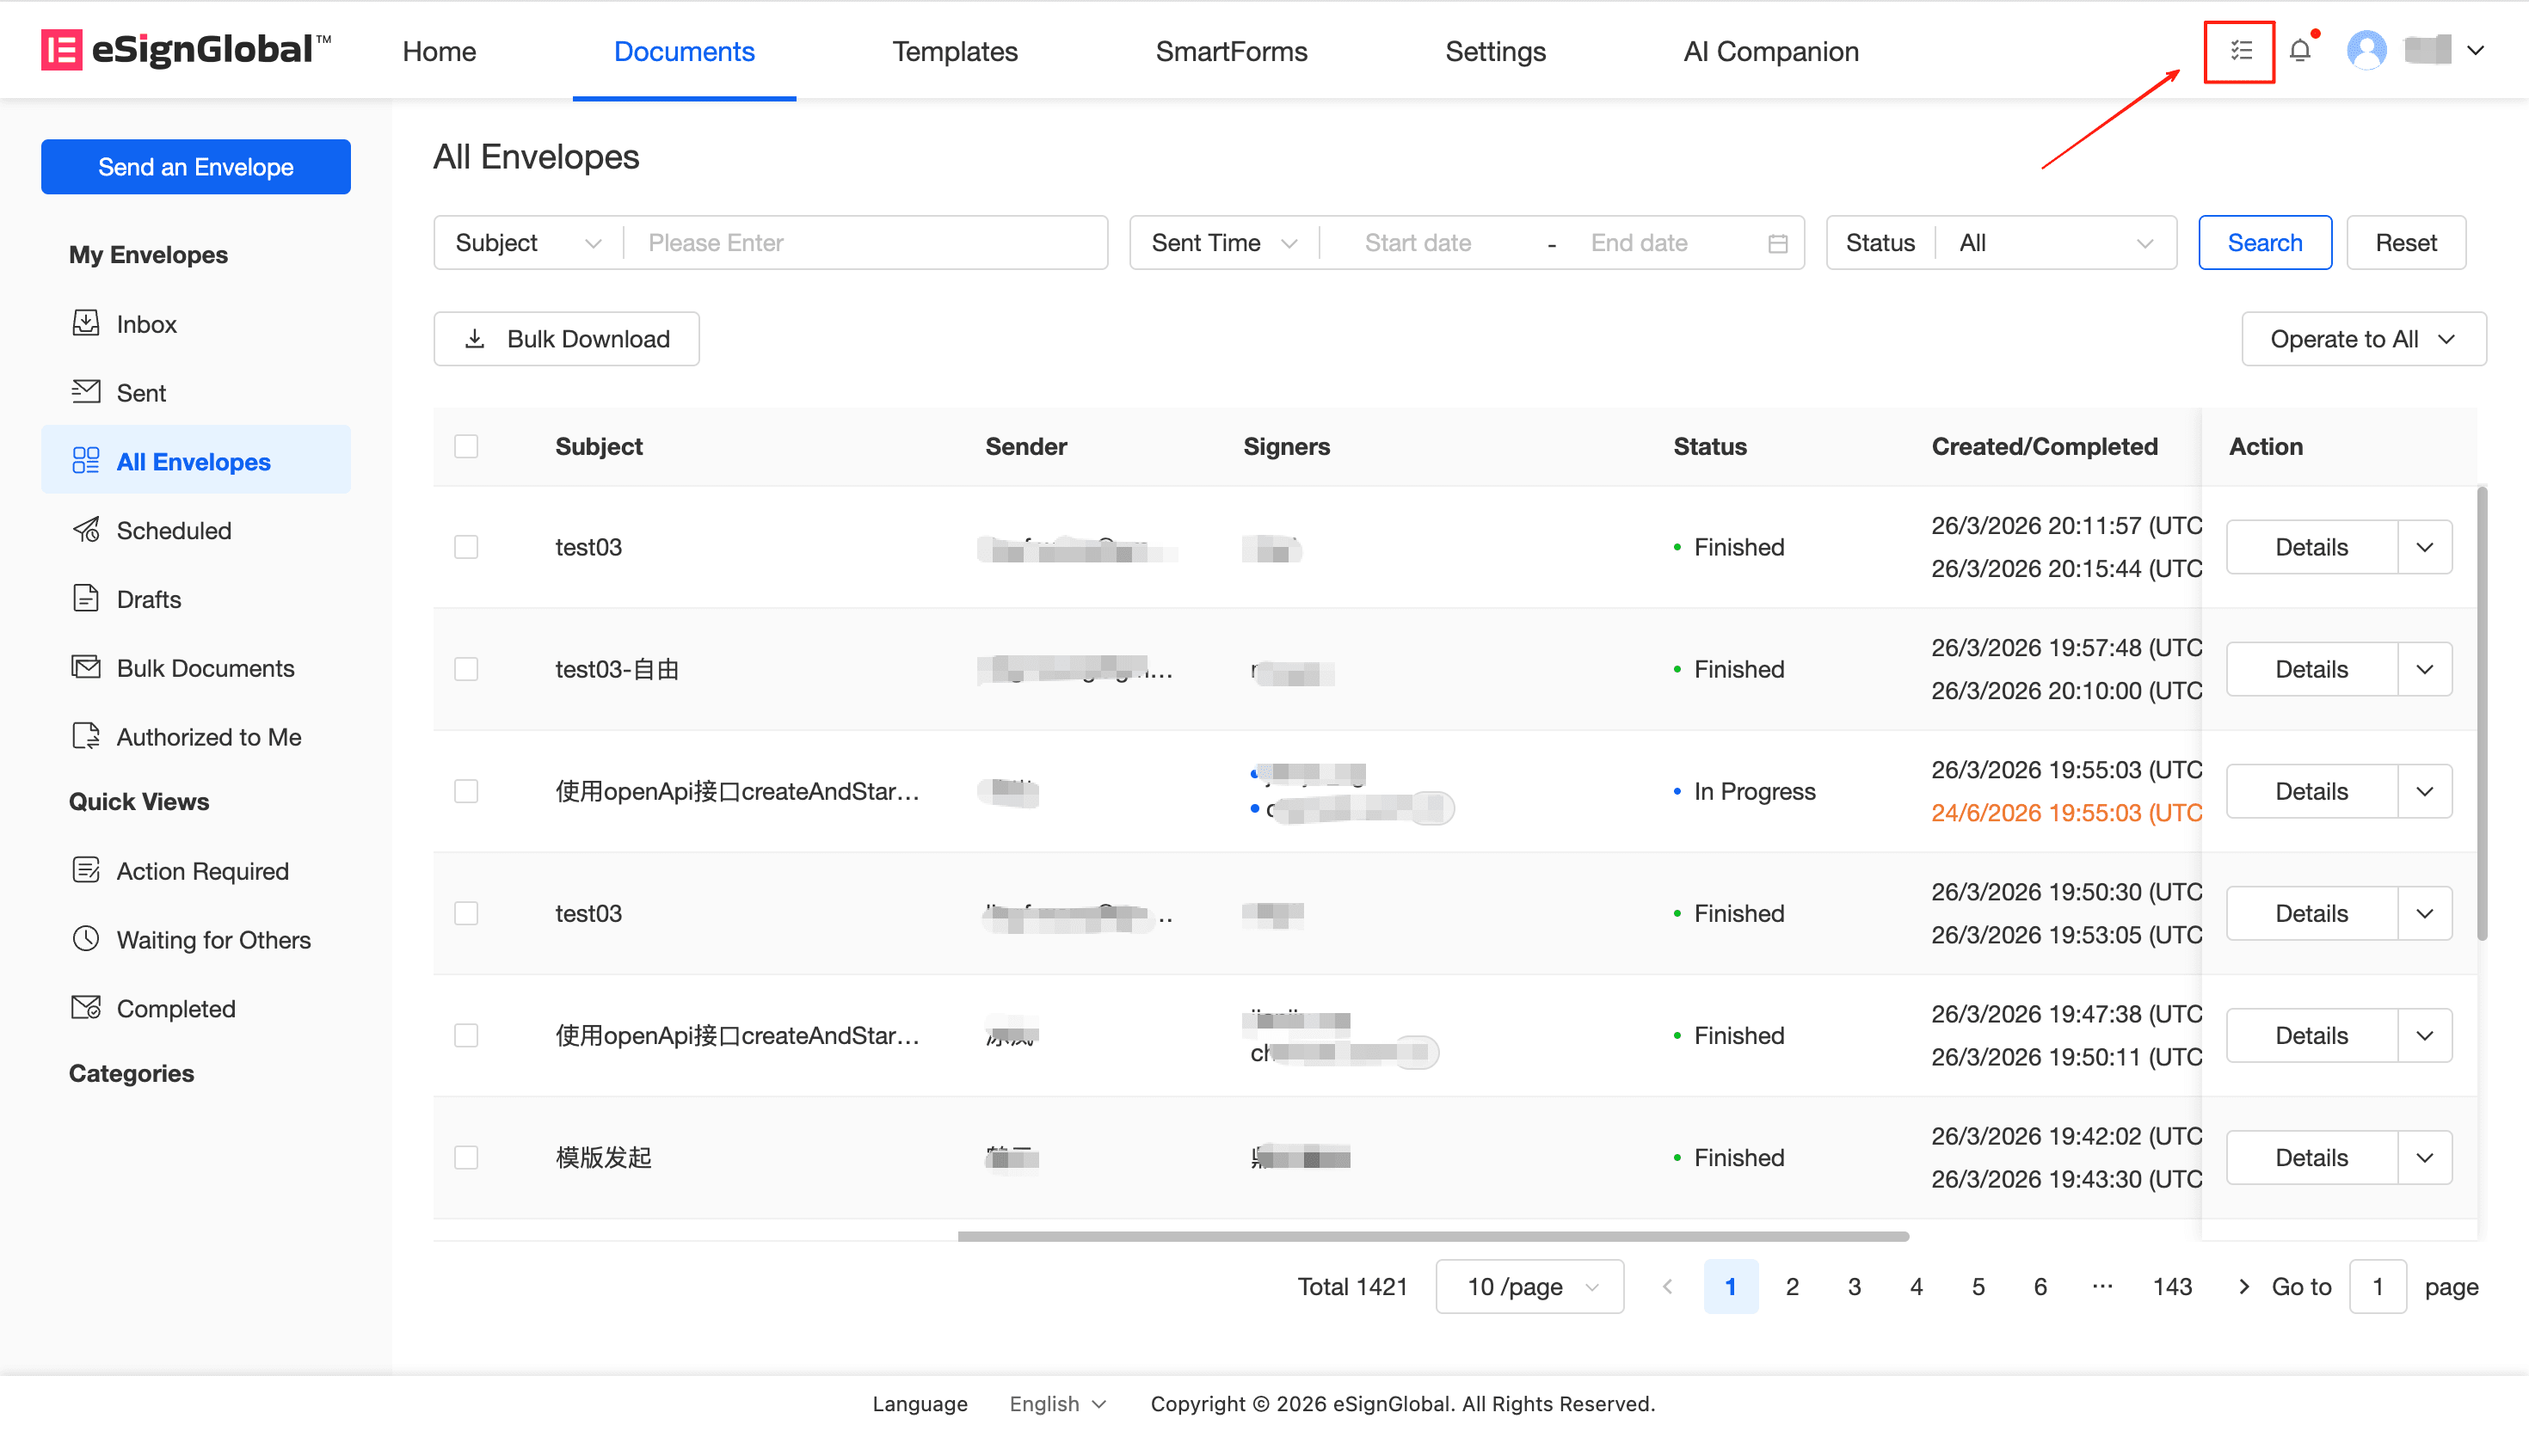Click the horizontal table scrollbar
Viewport: 2529px width, 1431px height.
click(1433, 1237)
